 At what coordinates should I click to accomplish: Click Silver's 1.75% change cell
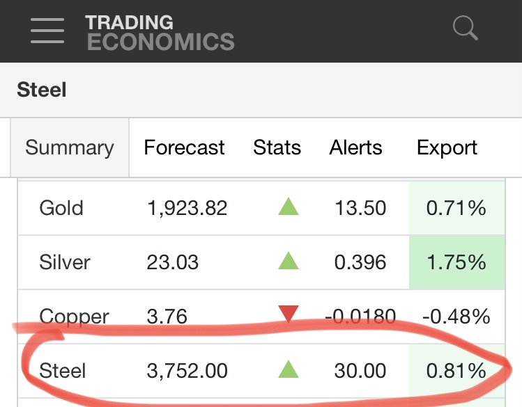point(457,262)
